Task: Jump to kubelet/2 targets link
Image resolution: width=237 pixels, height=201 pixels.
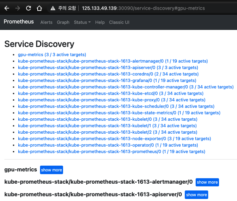Action: (107, 132)
